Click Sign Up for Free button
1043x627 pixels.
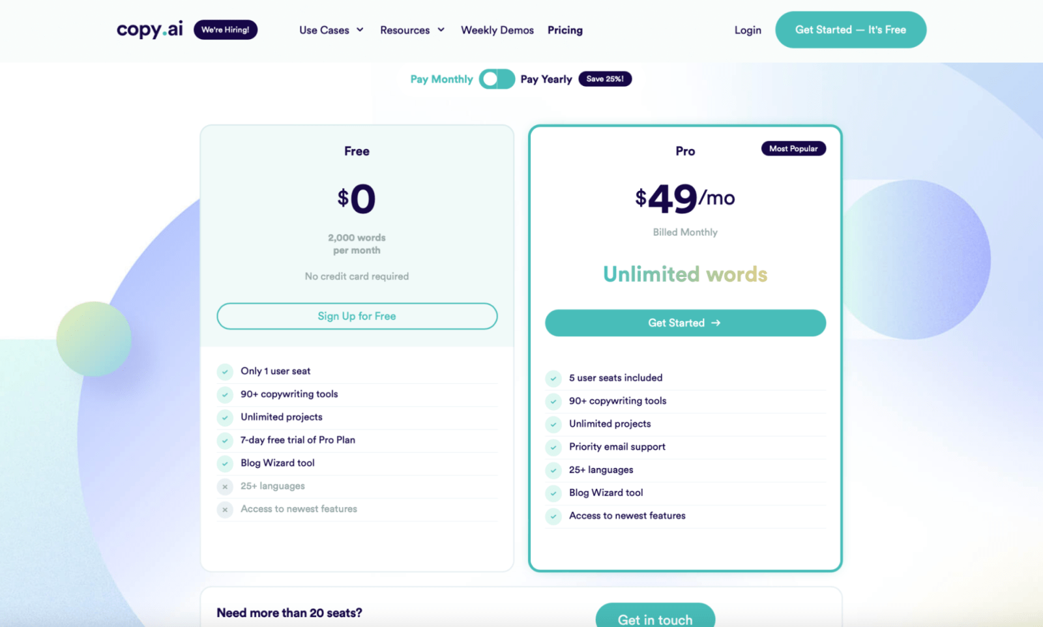coord(357,316)
